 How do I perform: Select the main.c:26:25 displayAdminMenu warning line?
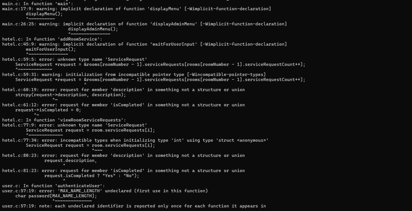point(144,24)
